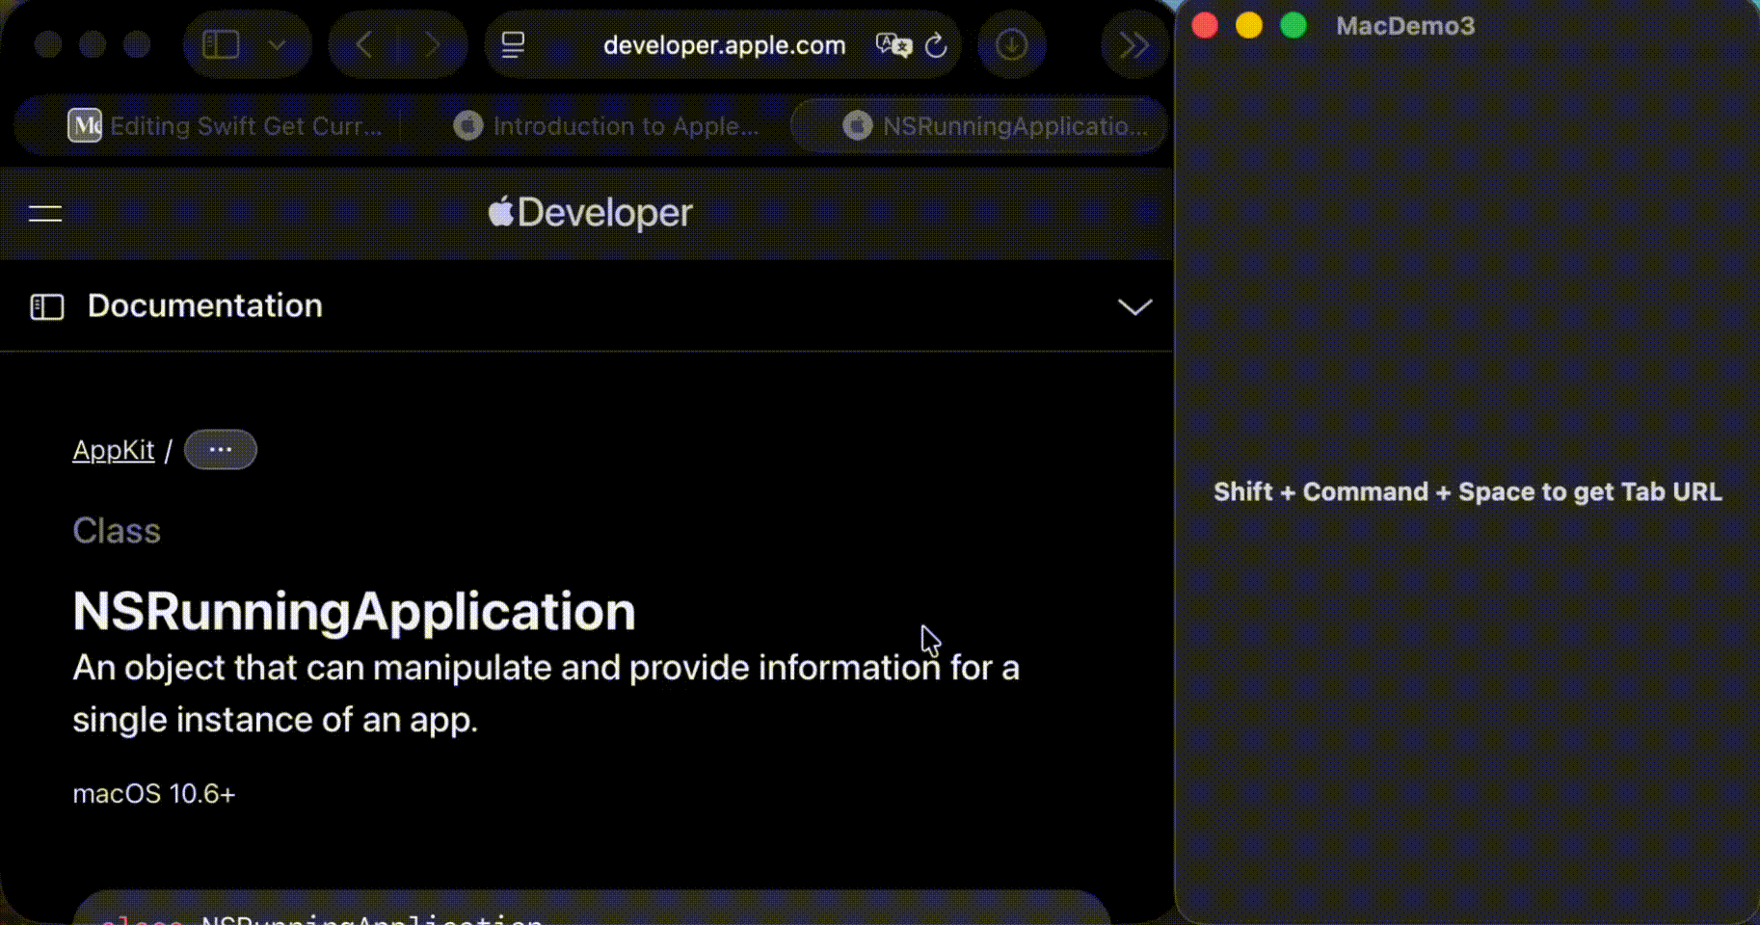This screenshot has width=1760, height=925.
Task: Zoom the MacDemo3 window
Action: (x=1293, y=26)
